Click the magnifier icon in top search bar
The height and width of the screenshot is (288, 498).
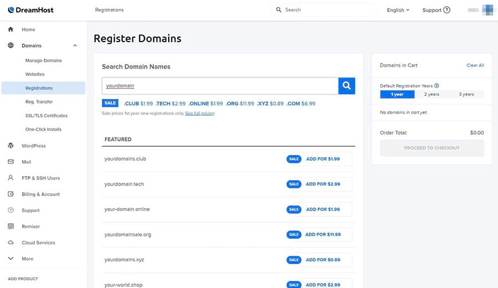[278, 10]
